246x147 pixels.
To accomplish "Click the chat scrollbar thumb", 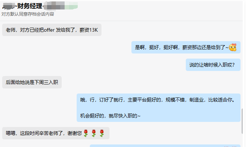I will [243, 121].
